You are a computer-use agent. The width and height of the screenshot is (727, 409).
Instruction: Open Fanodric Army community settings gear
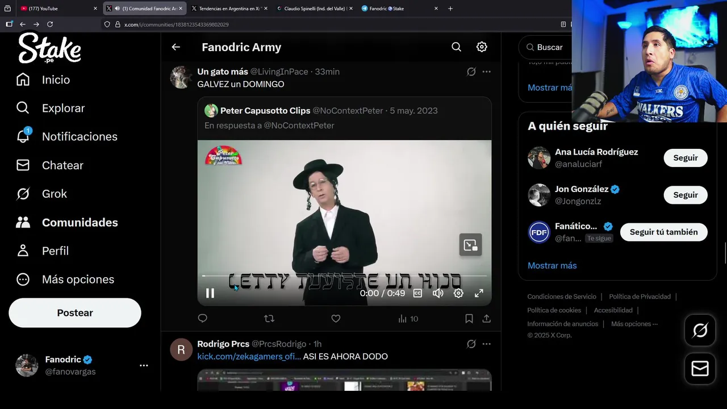coord(482,47)
